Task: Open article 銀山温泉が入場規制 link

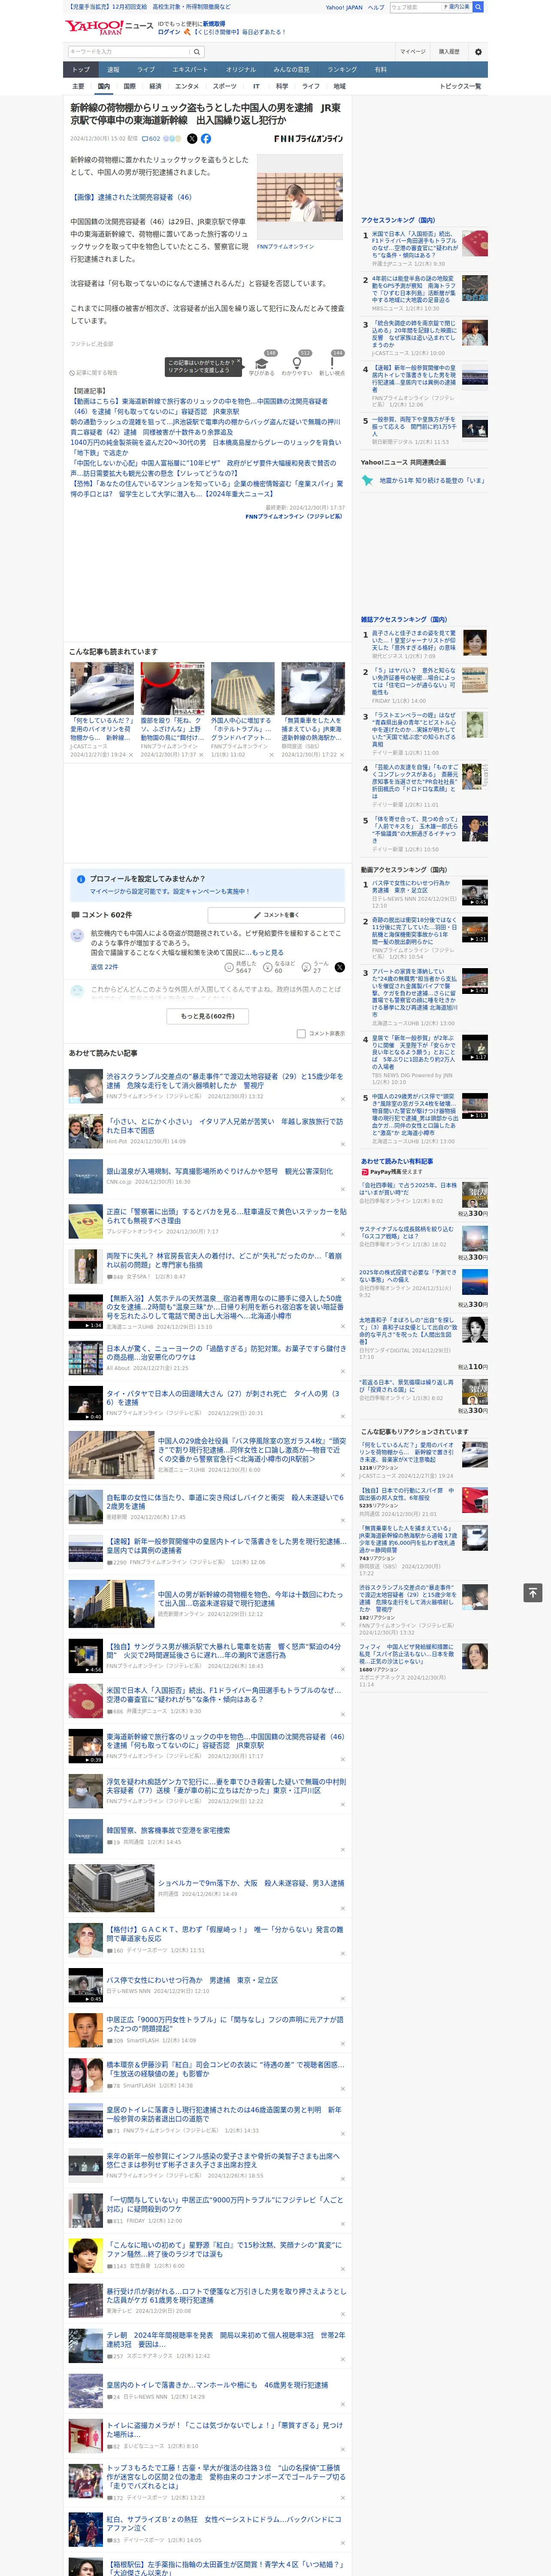Action: coord(220,1170)
